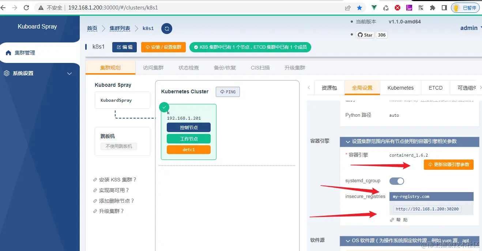Open the 实现高可用？ help link
Image resolution: width=482 pixels, height=251 pixels.
pyautogui.click(x=111, y=190)
